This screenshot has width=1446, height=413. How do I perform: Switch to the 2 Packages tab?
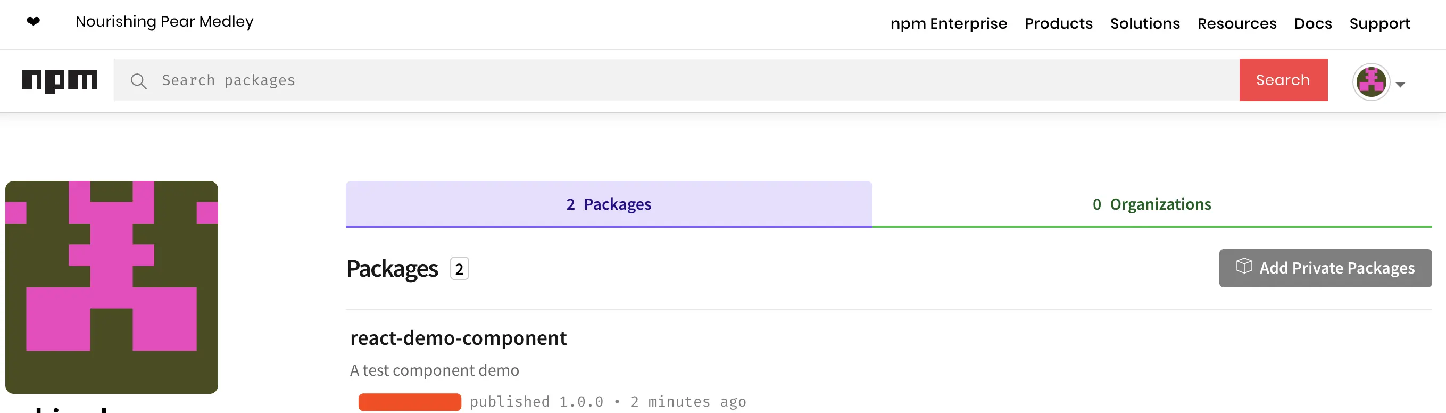point(609,204)
